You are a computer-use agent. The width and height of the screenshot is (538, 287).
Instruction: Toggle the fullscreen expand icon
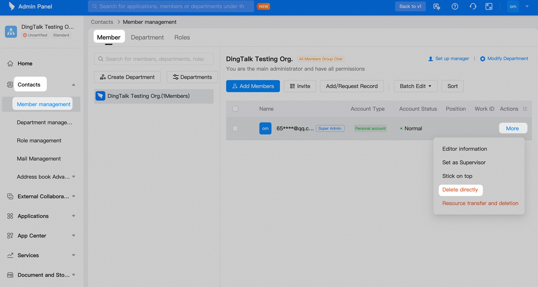[489, 6]
